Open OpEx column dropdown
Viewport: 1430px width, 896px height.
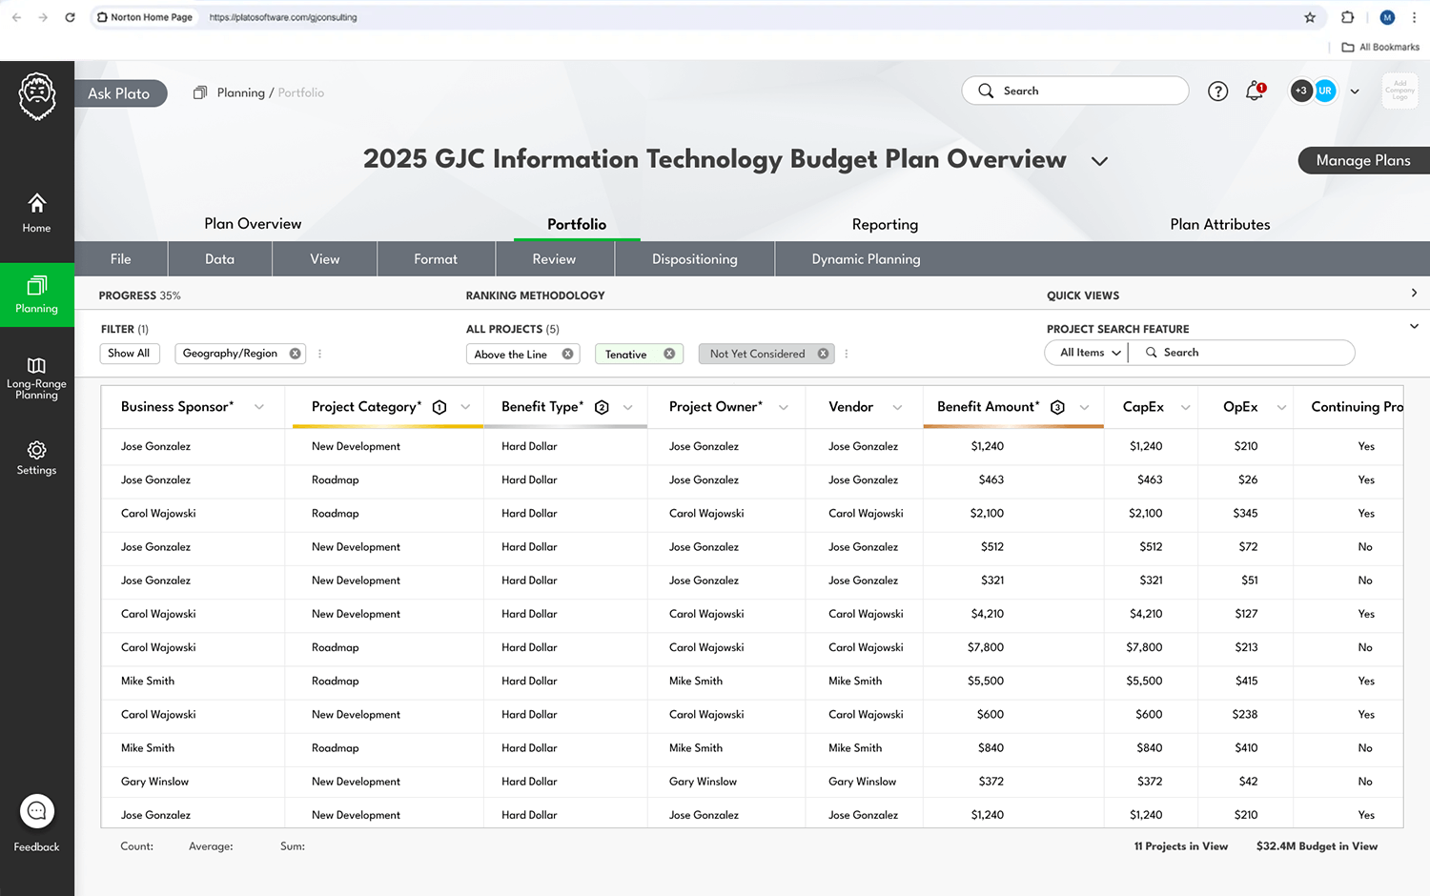pos(1281,407)
